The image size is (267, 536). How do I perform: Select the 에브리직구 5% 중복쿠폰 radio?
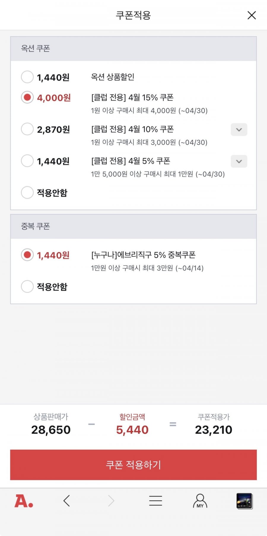27,255
